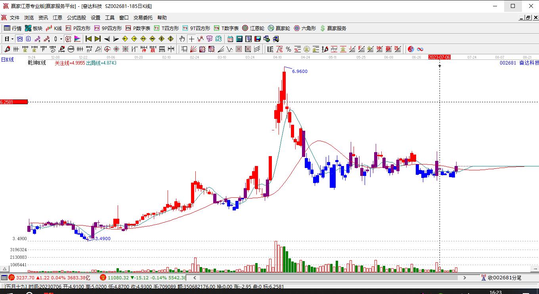Open the 设置 menu
Screen dimensions: 539x294
[96, 18]
